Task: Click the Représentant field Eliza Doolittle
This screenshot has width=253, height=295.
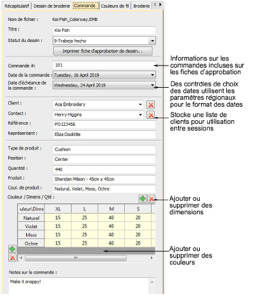Action: coord(104,134)
